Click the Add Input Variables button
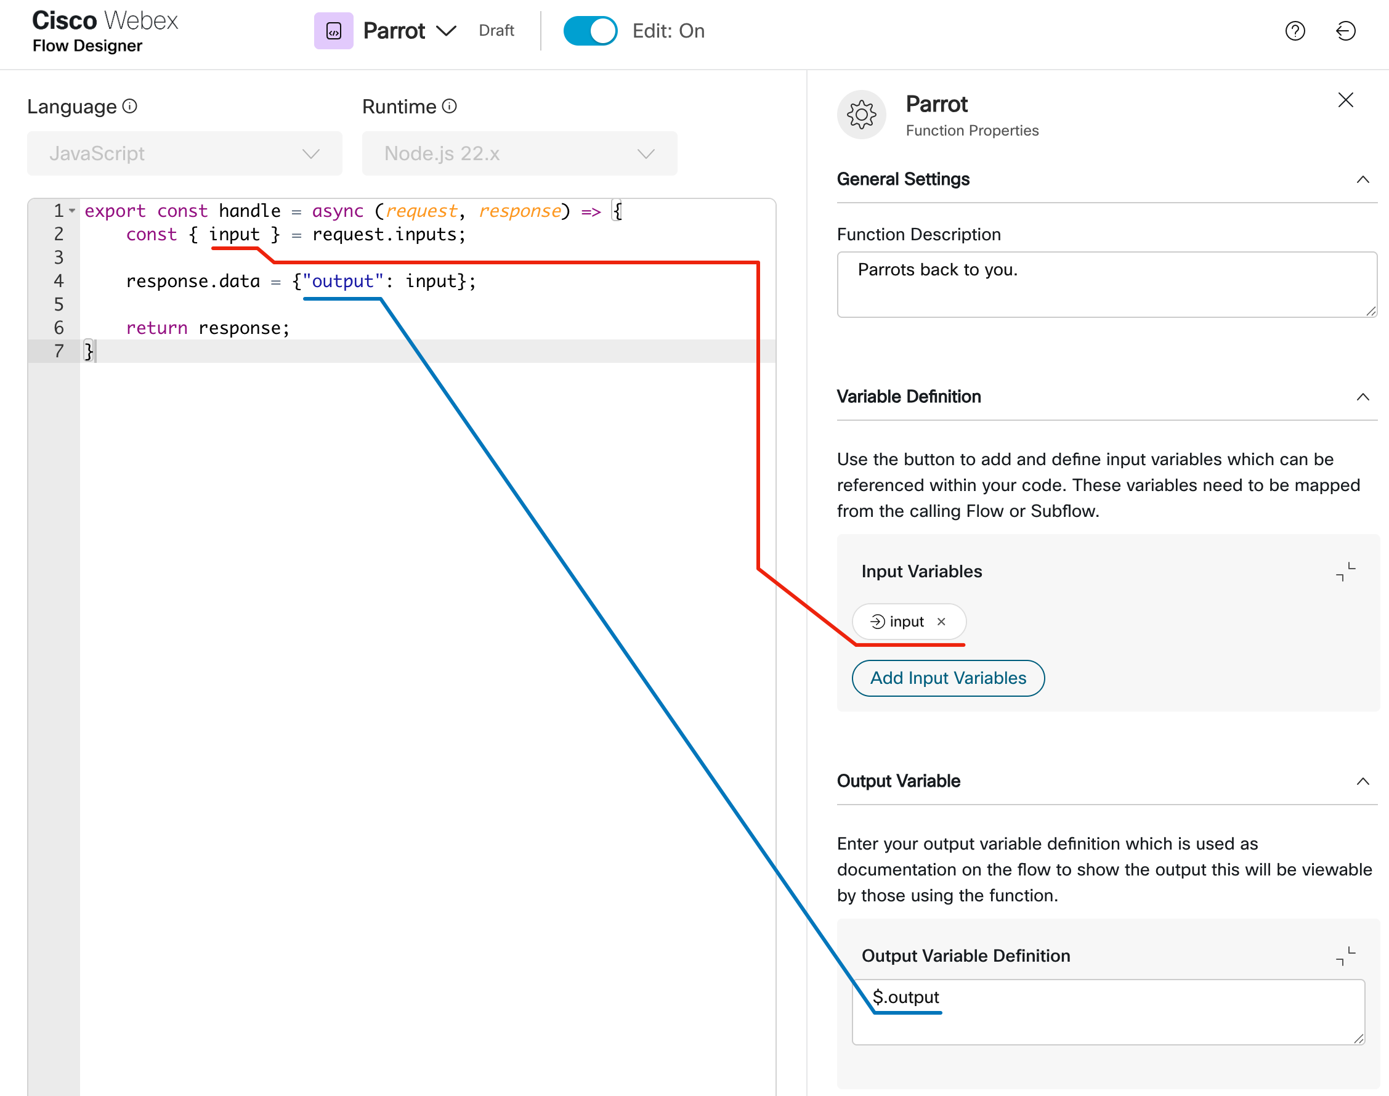The image size is (1389, 1096). (947, 678)
